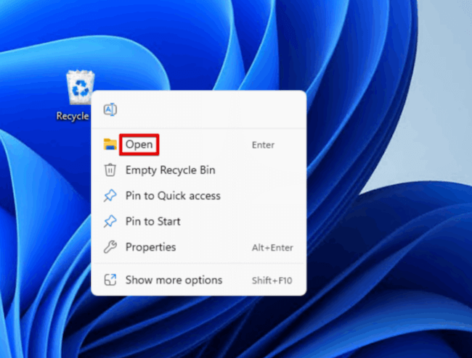Click the yellow folder icon beside Open
The width and height of the screenshot is (472, 358).
click(x=110, y=144)
